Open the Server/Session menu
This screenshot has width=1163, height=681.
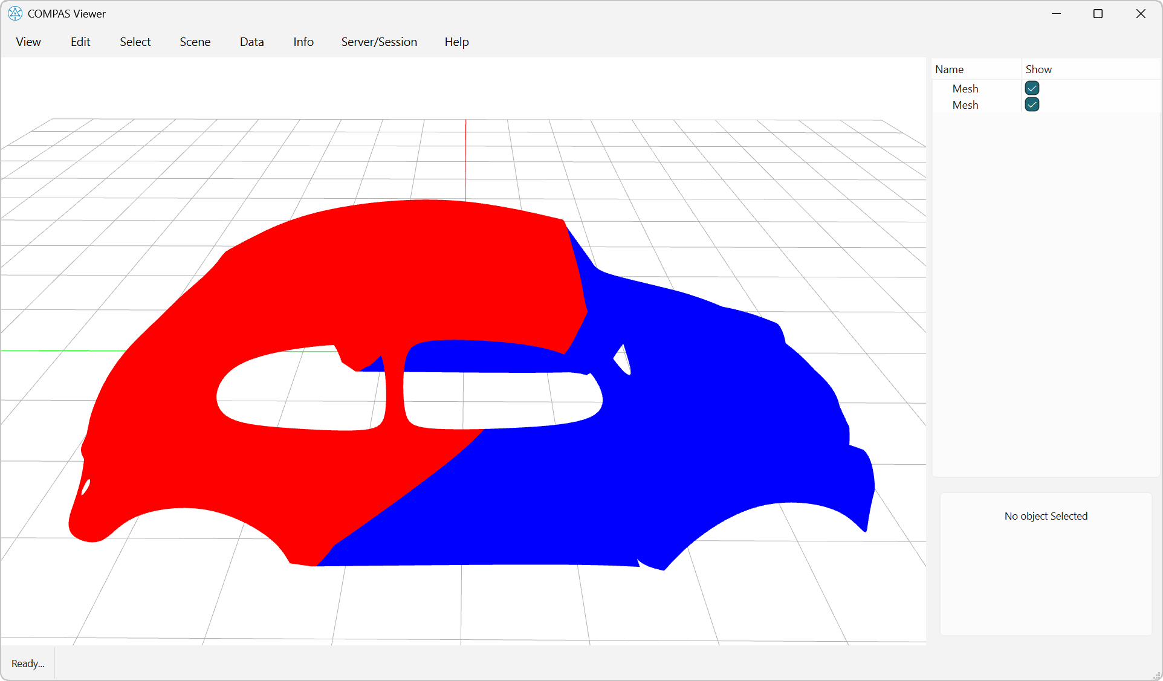[379, 42]
